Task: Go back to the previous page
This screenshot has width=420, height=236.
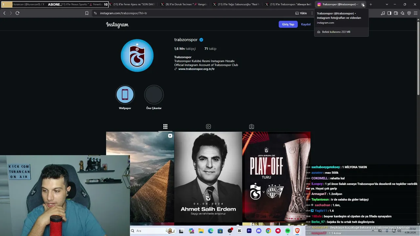Action: [4, 13]
